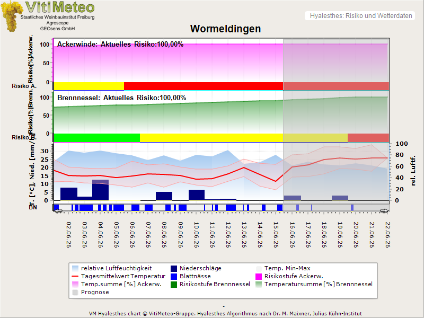Image resolution: width=424 pixels, height=318 pixels.
Task: Click the Staatliches Weinbauinstitut Freiburg text
Action: [58, 17]
